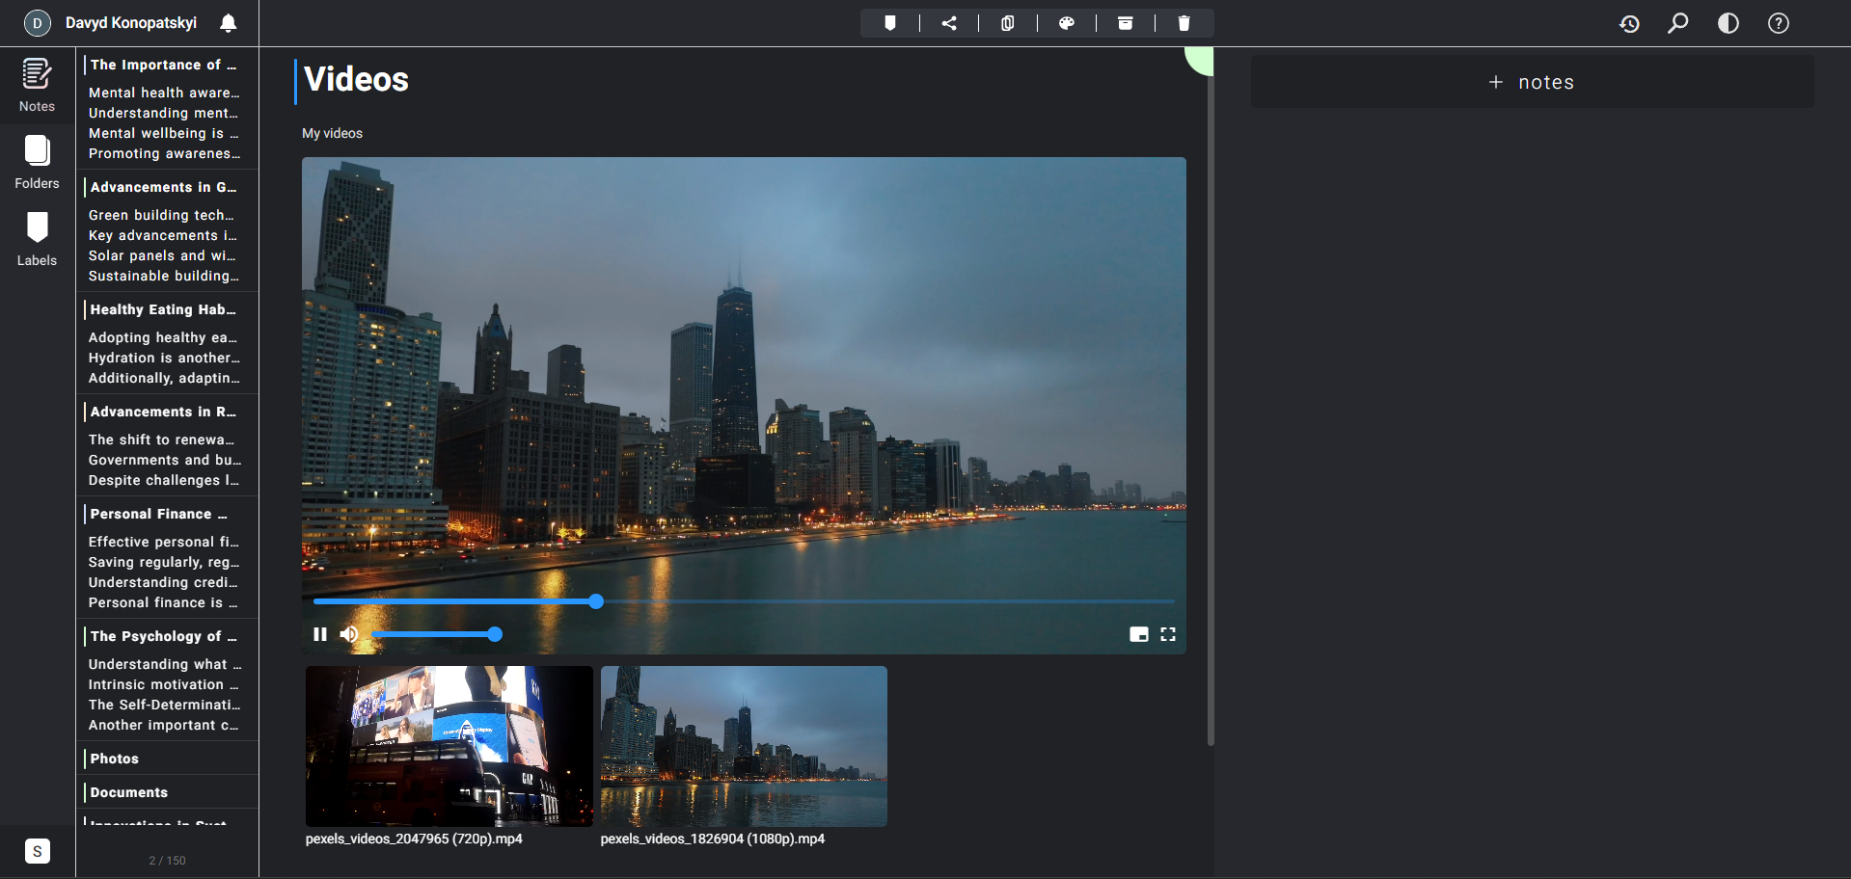Click the S badge icon at bottom left

37,851
